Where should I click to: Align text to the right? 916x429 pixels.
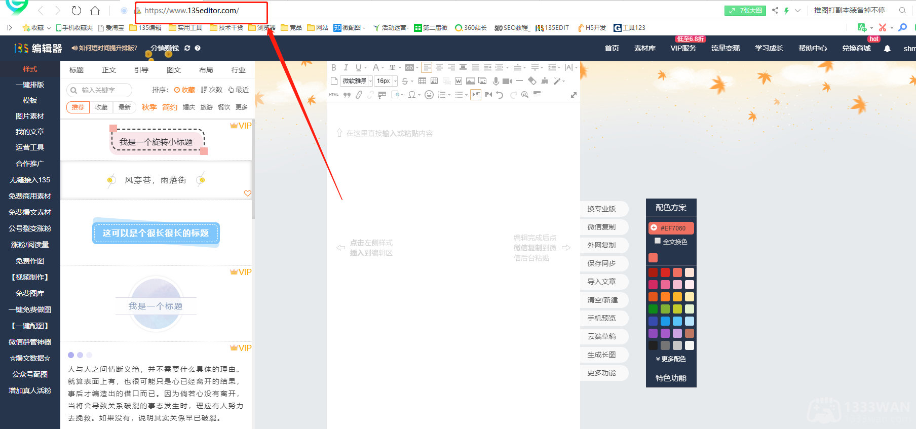[x=451, y=67]
